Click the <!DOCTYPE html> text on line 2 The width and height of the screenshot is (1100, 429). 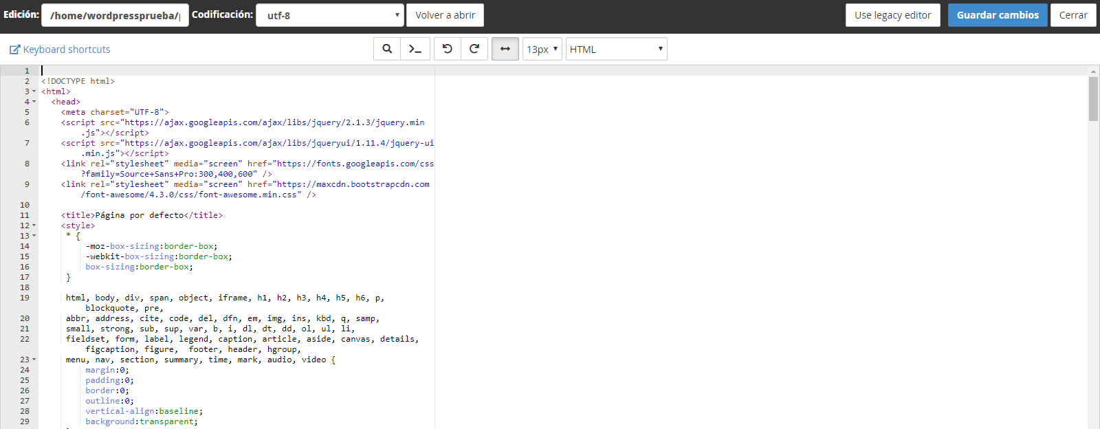tap(78, 81)
